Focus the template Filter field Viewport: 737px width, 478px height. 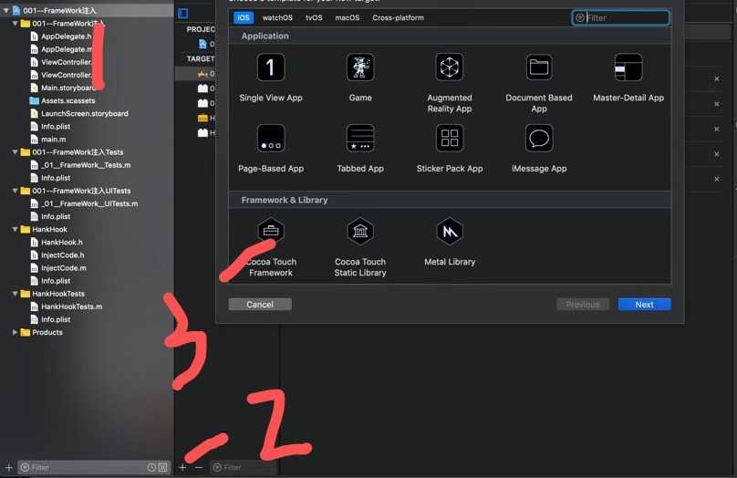coord(620,18)
